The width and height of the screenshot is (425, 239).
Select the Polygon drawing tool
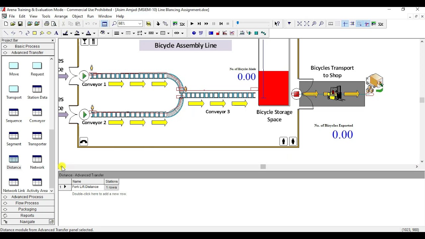pos(42,33)
